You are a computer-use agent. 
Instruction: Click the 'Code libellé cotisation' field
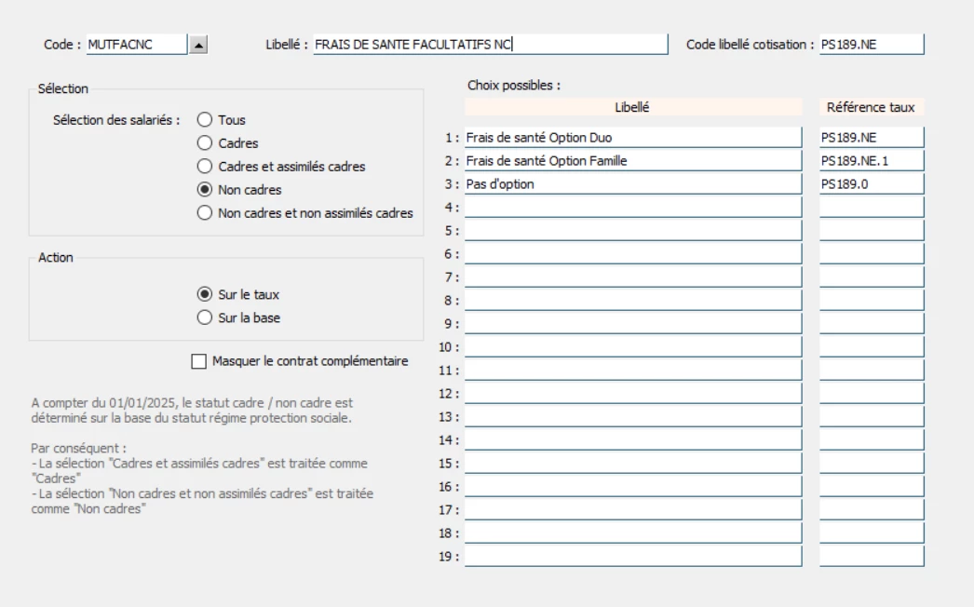point(872,45)
